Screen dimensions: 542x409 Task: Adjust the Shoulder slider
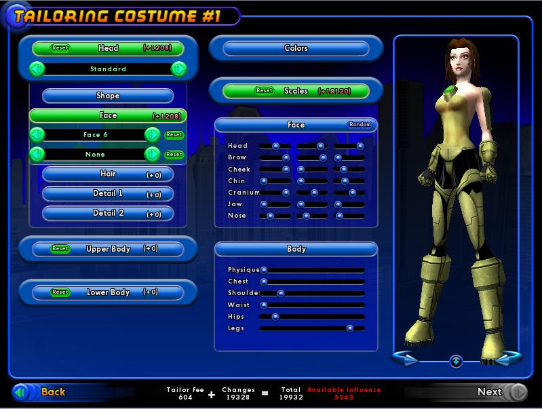312,294
